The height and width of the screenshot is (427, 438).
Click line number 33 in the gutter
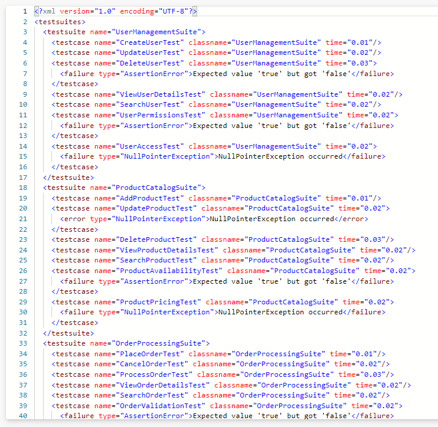(x=23, y=344)
